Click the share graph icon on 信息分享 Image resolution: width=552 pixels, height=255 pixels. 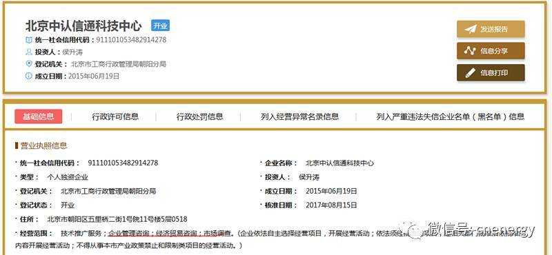470,51
